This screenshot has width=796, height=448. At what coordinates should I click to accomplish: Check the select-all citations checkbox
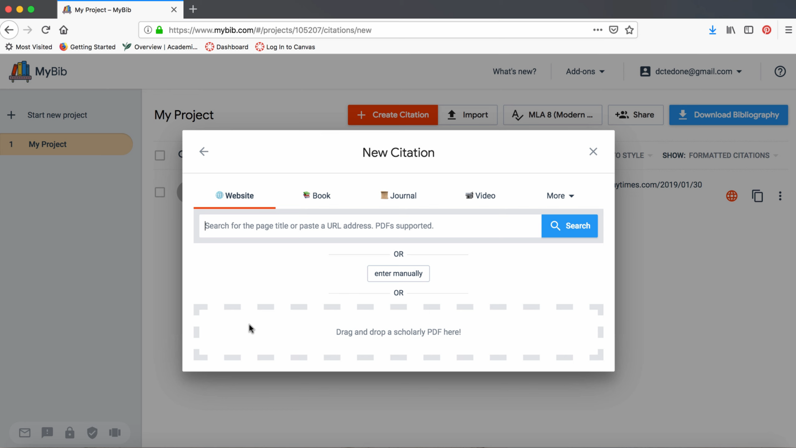160,155
